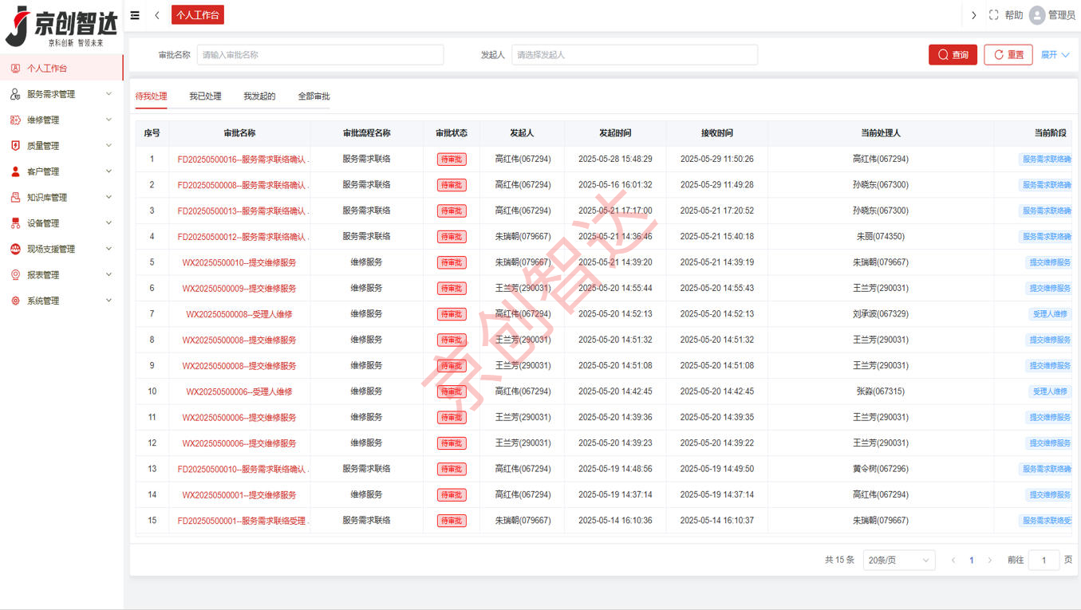Expand filters with 展开 link
The image size is (1081, 610).
[x=1055, y=55]
